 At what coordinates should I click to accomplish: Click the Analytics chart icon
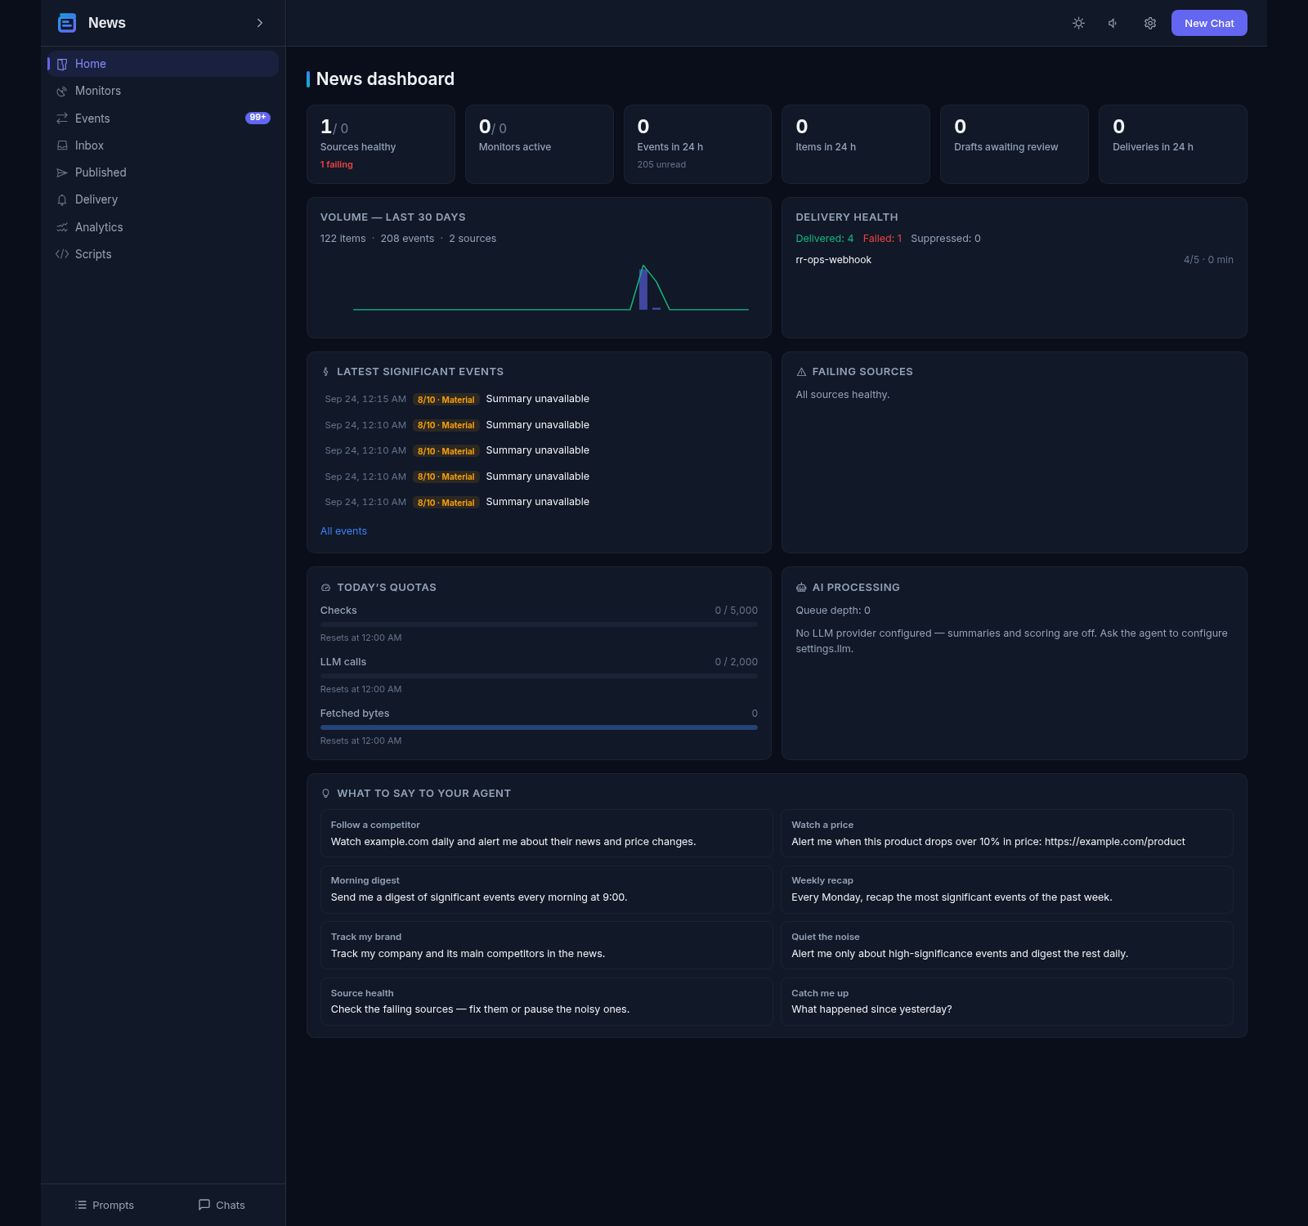coord(62,227)
